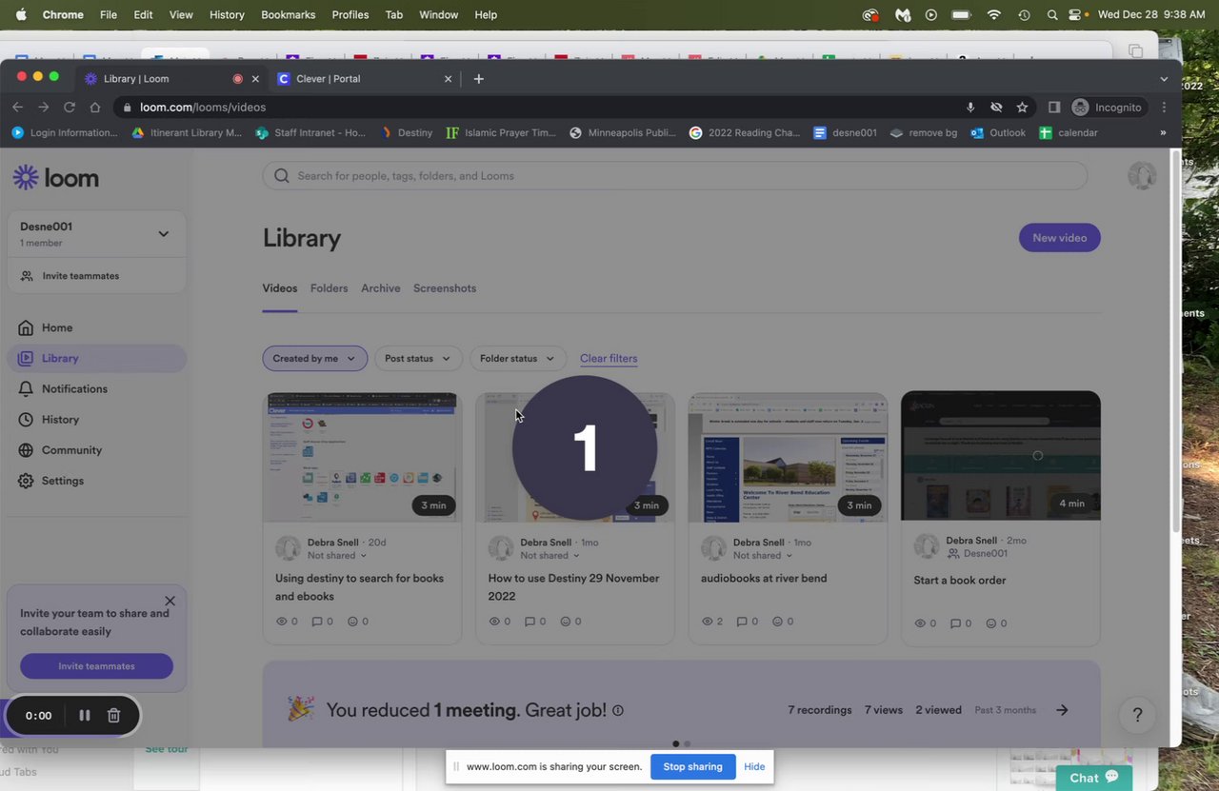This screenshot has width=1219, height=791.
Task: Open the Created by me filter
Action: tap(314, 358)
